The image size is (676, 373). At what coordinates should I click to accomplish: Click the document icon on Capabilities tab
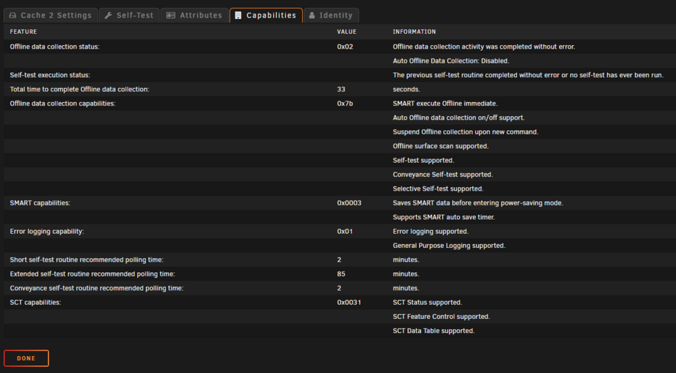[238, 15]
